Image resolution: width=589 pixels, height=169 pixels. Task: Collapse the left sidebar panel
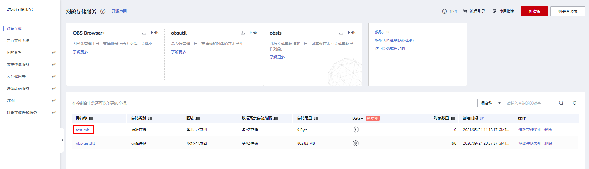(x=62, y=140)
